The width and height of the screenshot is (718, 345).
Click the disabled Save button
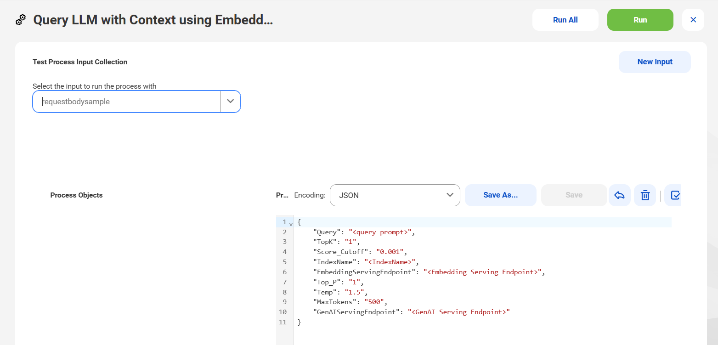click(574, 195)
